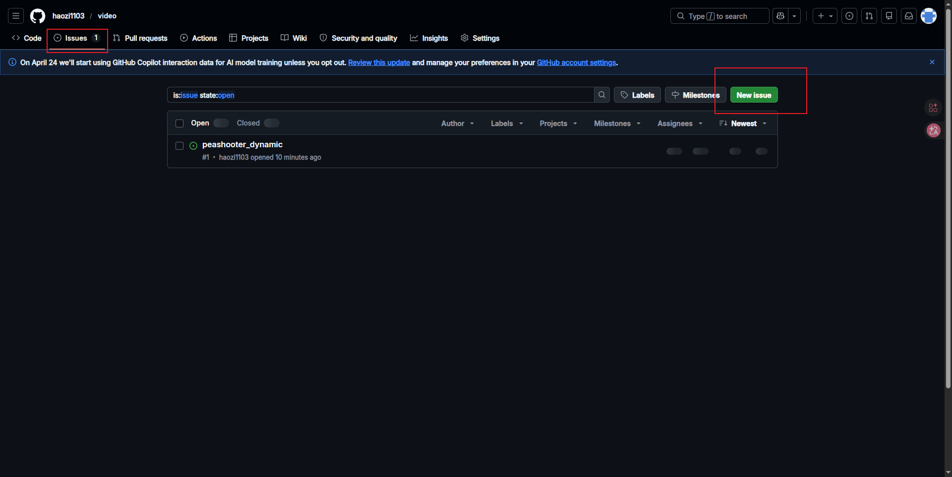This screenshot has height=477, width=952.
Task: Select the peashooter_dynamic issue checkbox
Action: (179, 146)
